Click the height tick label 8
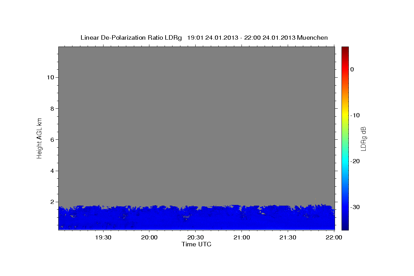The height and width of the screenshot is (276, 414). [x=52, y=109]
